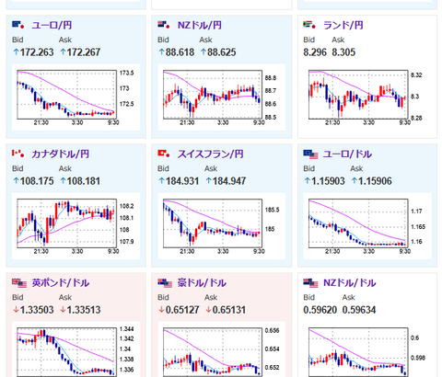Open the 英ポンド/ドル currency pair link

click(61, 282)
